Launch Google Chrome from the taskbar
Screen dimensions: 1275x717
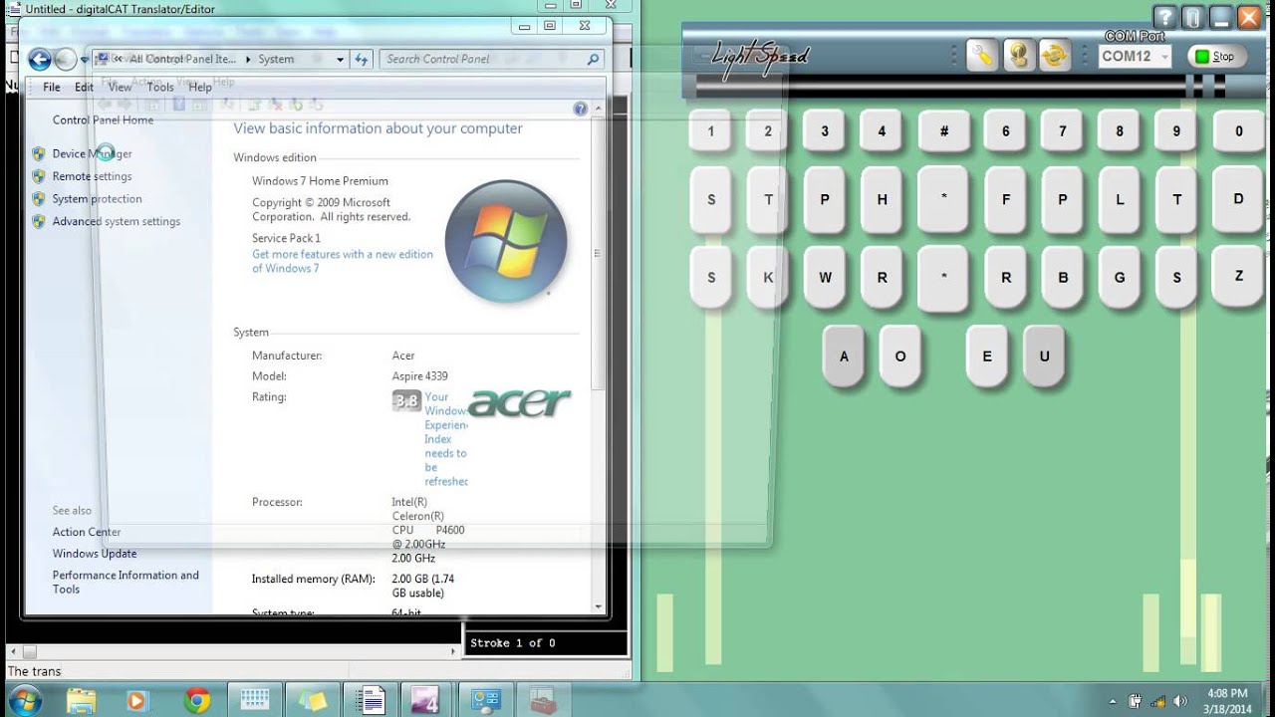pyautogui.click(x=196, y=700)
